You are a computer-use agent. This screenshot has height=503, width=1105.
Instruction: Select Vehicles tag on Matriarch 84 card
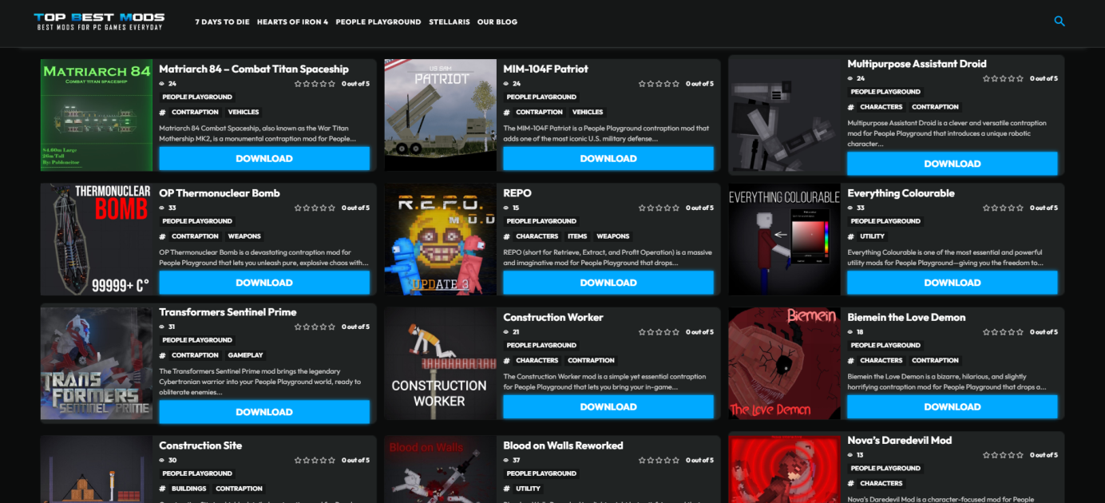coord(244,113)
